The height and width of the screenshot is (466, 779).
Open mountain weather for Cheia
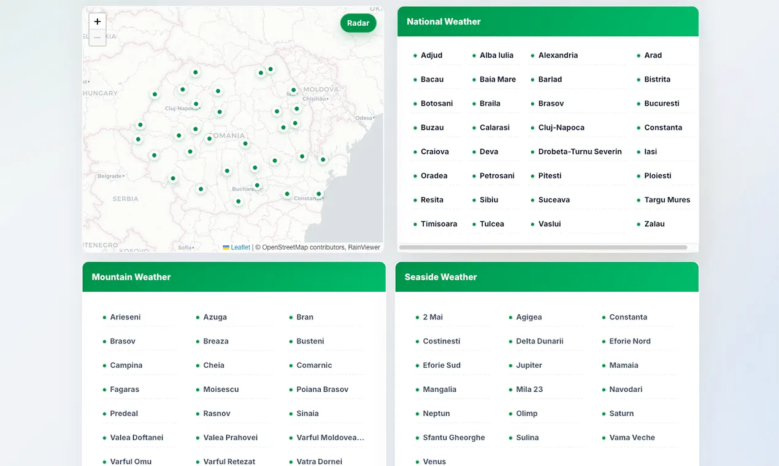213,365
